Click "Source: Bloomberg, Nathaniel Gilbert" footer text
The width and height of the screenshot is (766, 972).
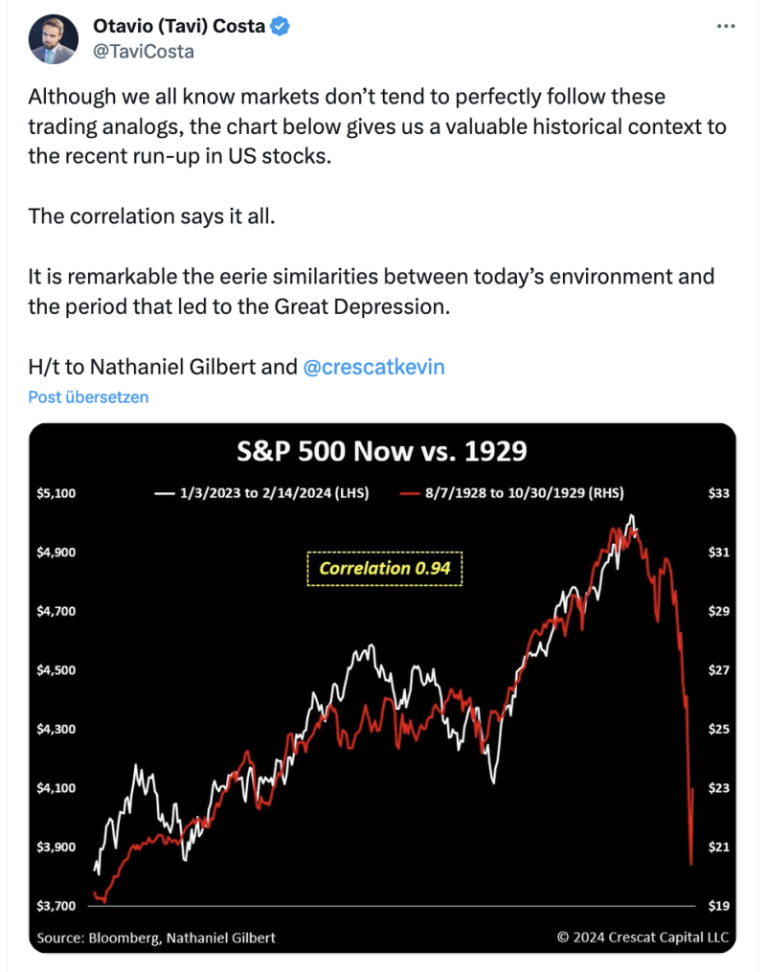coord(156,938)
